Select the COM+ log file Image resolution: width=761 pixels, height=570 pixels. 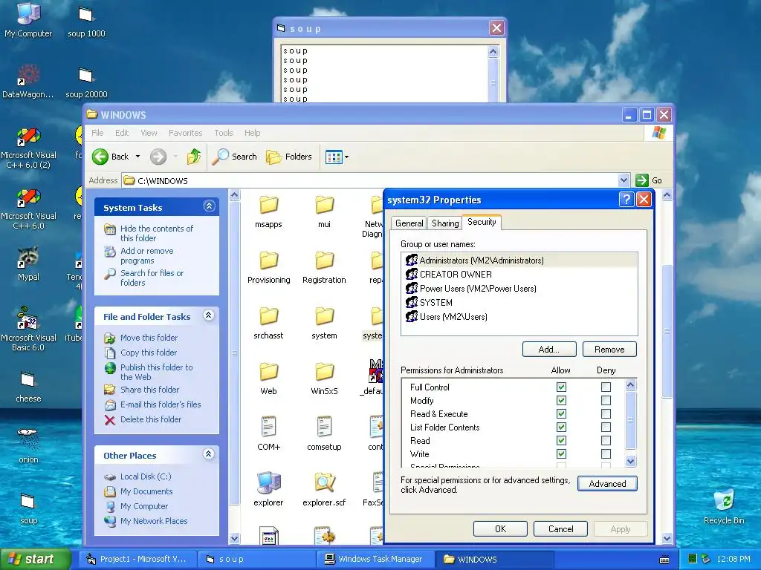(268, 433)
